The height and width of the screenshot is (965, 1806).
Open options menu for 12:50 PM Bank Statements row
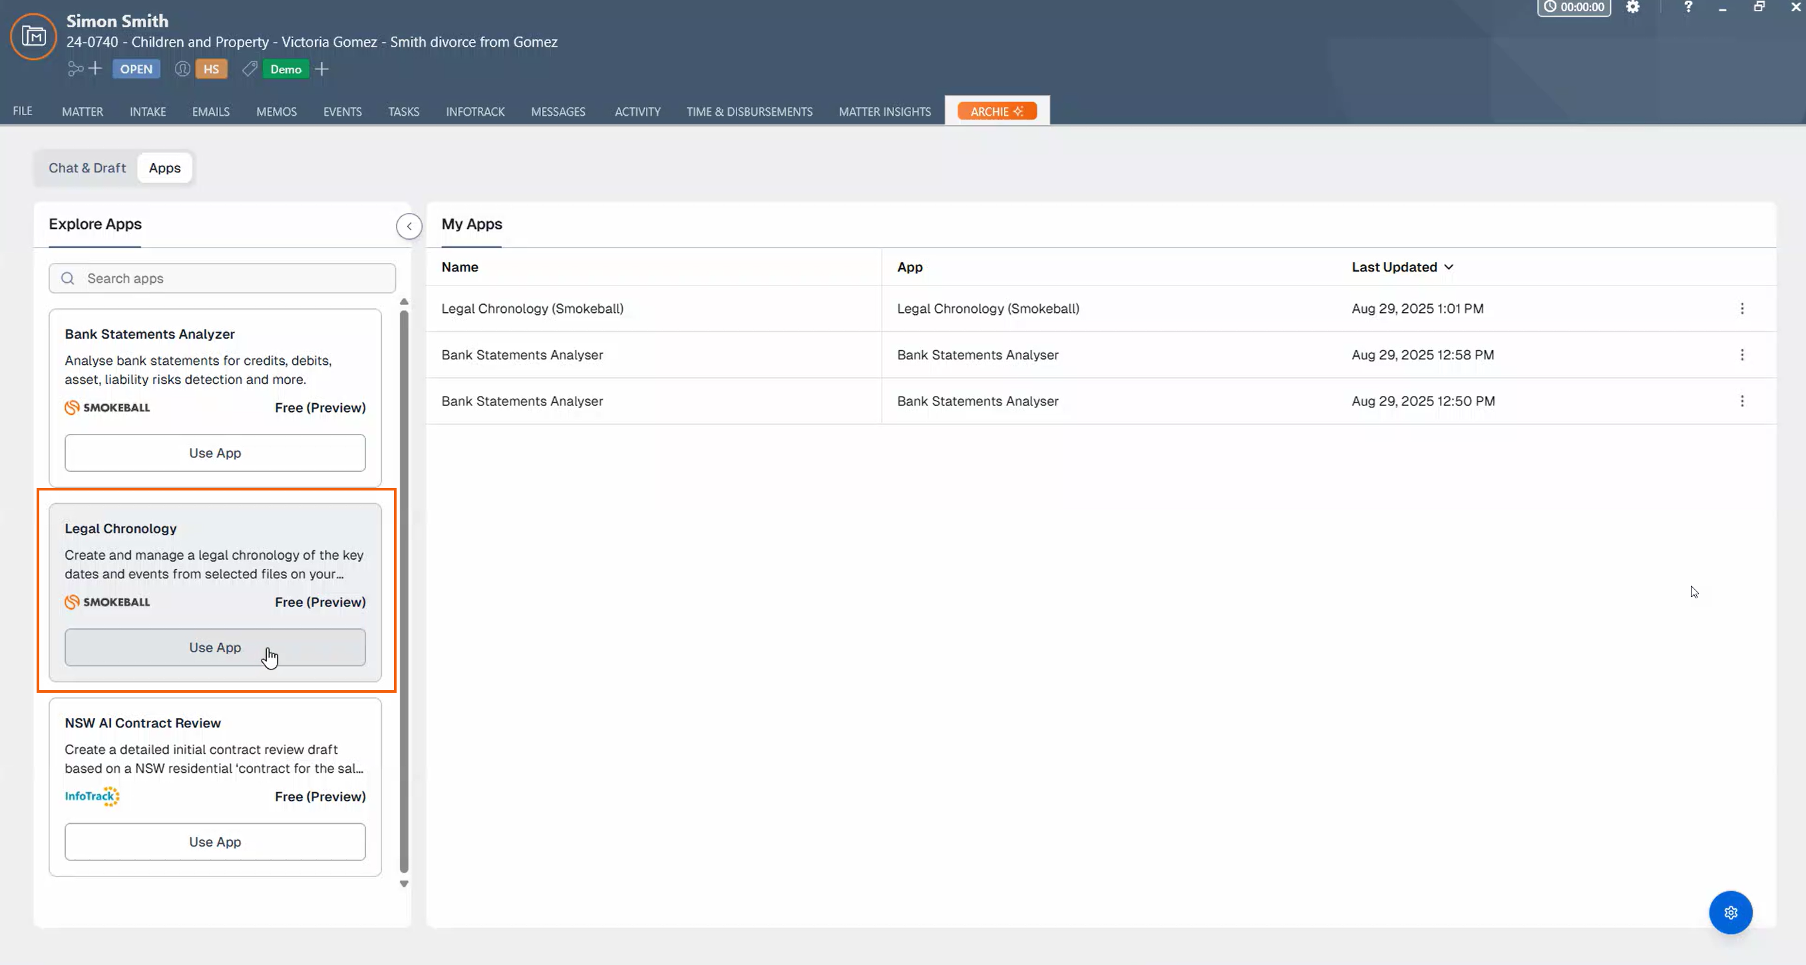[x=1742, y=401]
